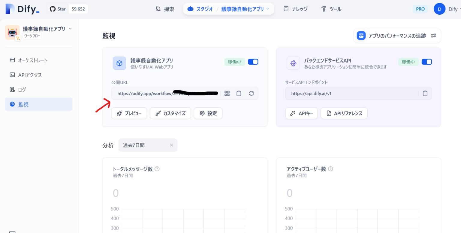Turn off the バックエンドサービスAPI toggle

(x=426, y=62)
